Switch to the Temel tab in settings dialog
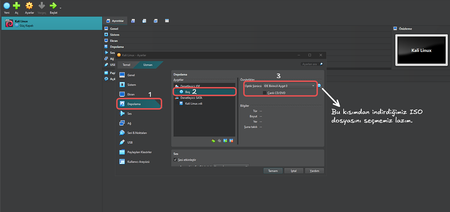This screenshot has width=450, height=212. [x=126, y=65]
